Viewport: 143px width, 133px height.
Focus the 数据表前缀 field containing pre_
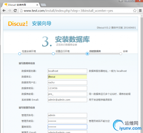(67, 94)
